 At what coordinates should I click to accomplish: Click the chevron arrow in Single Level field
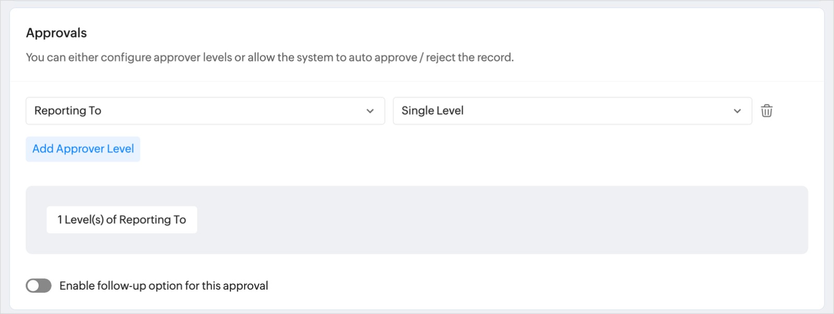point(737,111)
